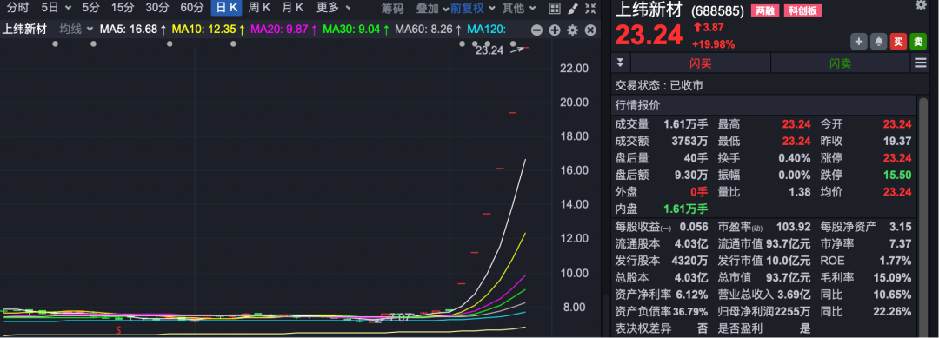Viewport: 939px width, 338px height.
Task: Click the green 卖 sell icon
Action: (x=918, y=42)
